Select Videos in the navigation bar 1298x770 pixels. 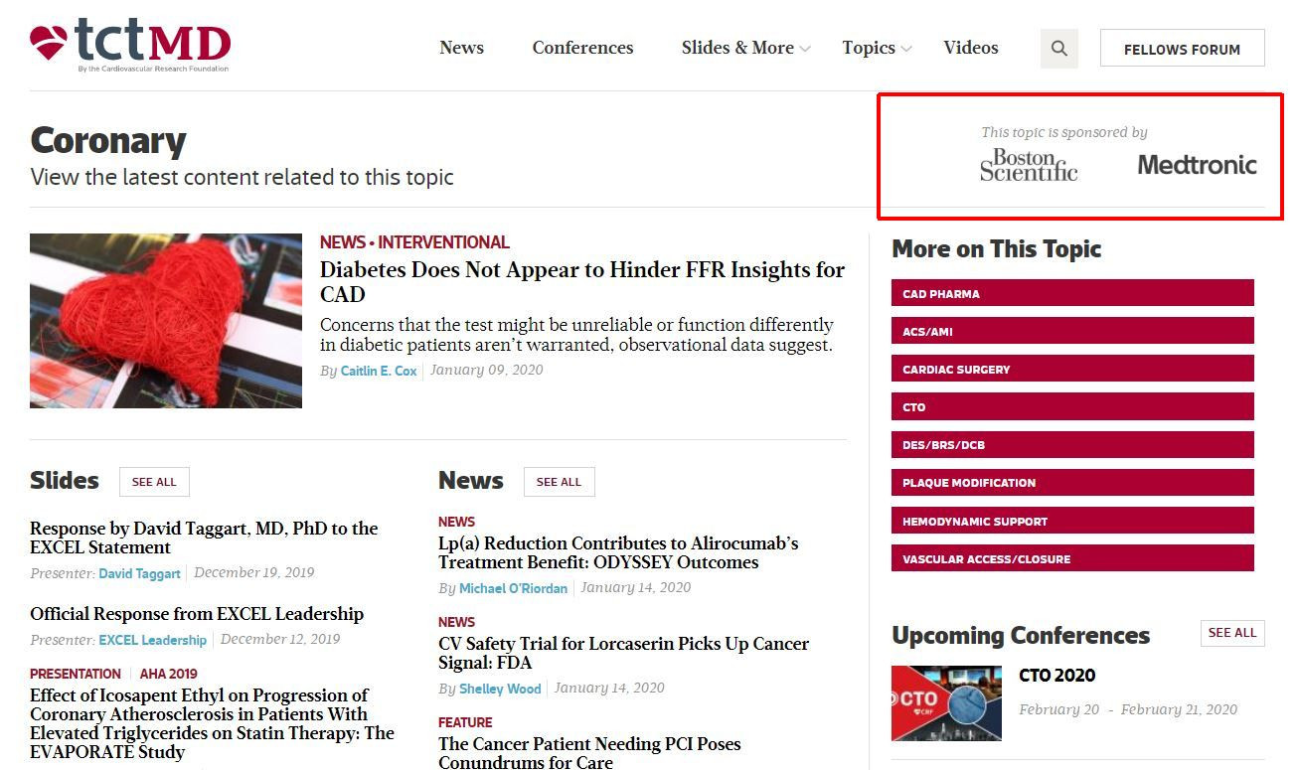[x=970, y=48]
